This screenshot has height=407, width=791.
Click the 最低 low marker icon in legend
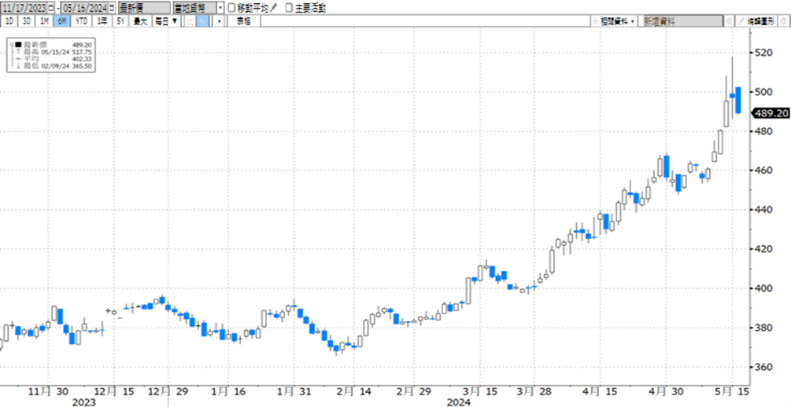point(18,66)
